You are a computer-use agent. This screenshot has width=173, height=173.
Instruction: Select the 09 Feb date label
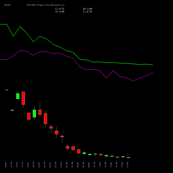(6, 165)
